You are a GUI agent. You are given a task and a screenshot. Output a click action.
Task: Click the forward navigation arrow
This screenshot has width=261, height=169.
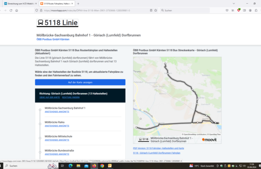(5, 10)
